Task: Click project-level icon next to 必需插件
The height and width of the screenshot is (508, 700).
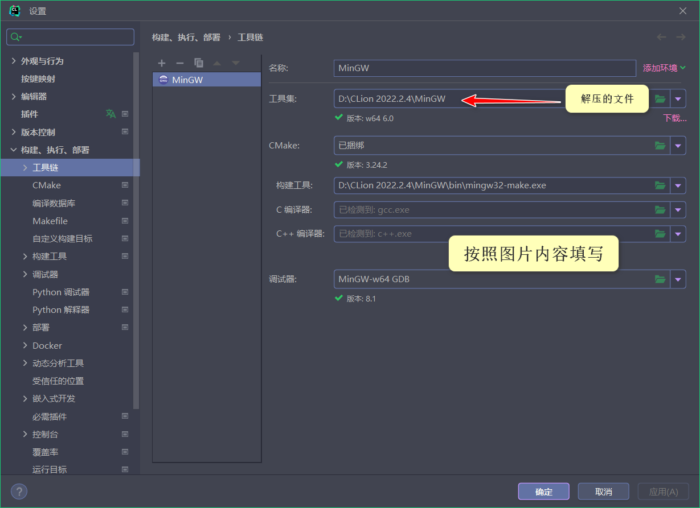Action: (125, 416)
